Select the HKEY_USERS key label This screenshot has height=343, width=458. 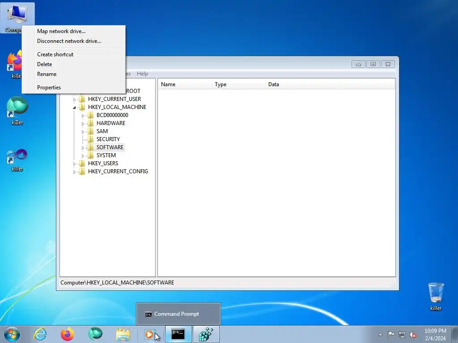(x=103, y=163)
